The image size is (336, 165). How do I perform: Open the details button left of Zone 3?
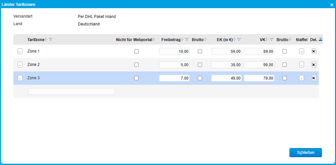point(20,78)
